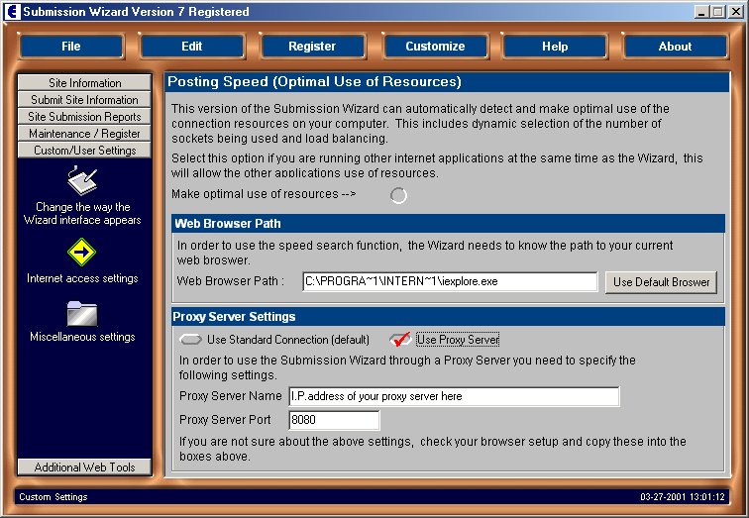Click the Submission Wizard title bar app icon
The image size is (749, 518).
tap(12, 12)
